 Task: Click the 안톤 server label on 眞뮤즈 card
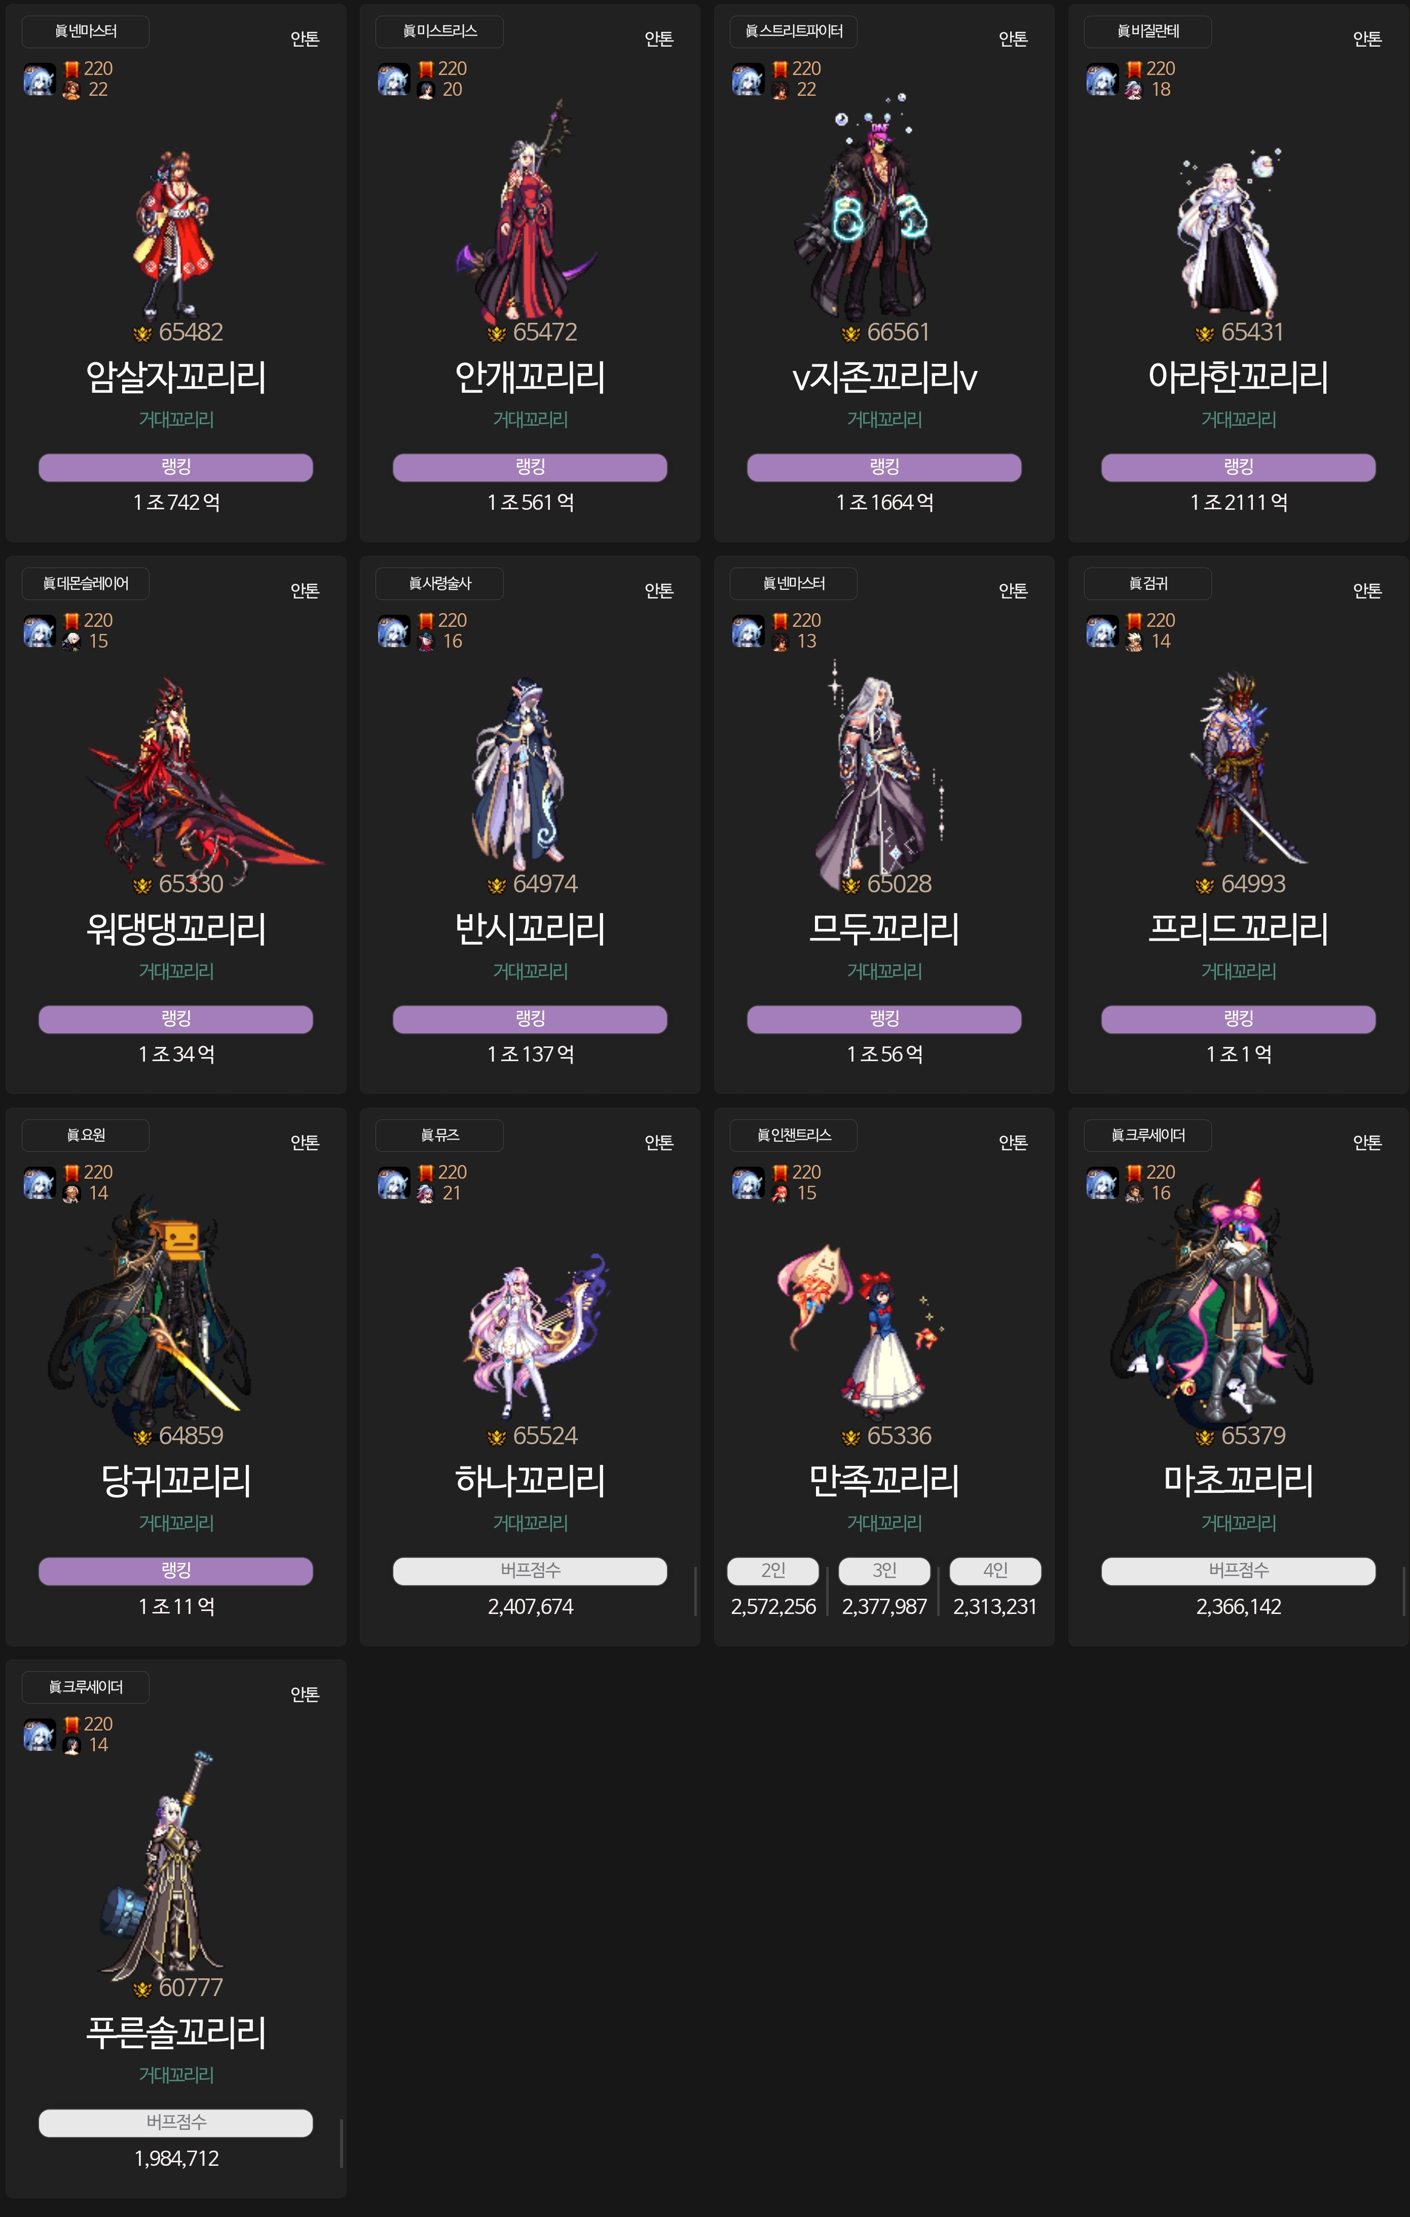click(658, 1143)
